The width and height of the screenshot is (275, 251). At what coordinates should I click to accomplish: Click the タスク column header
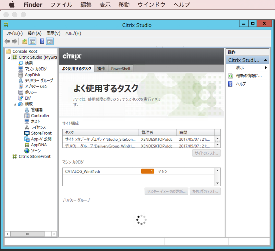pos(101,133)
